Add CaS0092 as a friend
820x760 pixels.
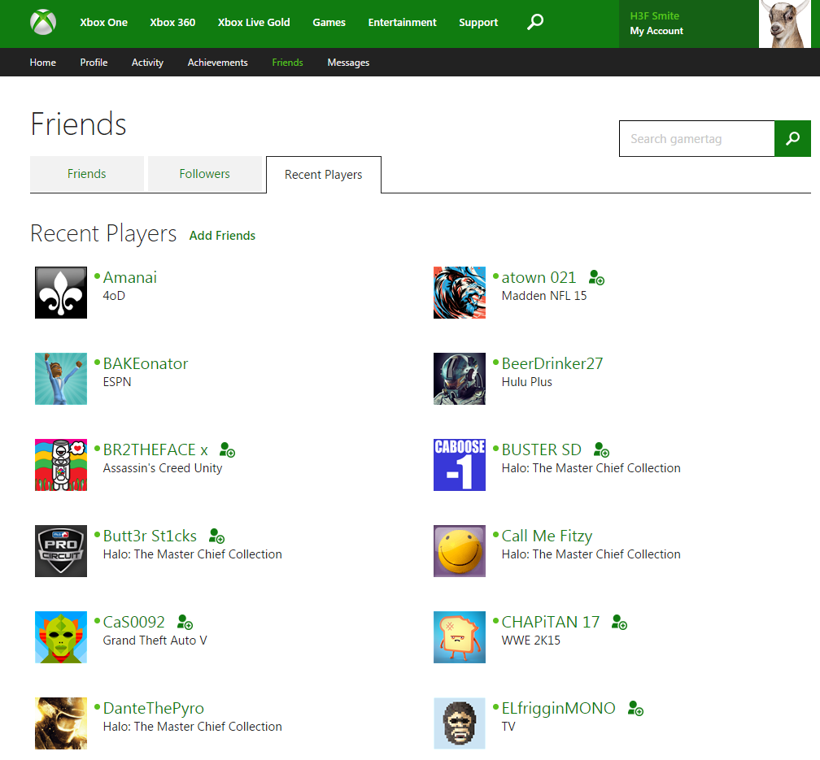click(185, 623)
